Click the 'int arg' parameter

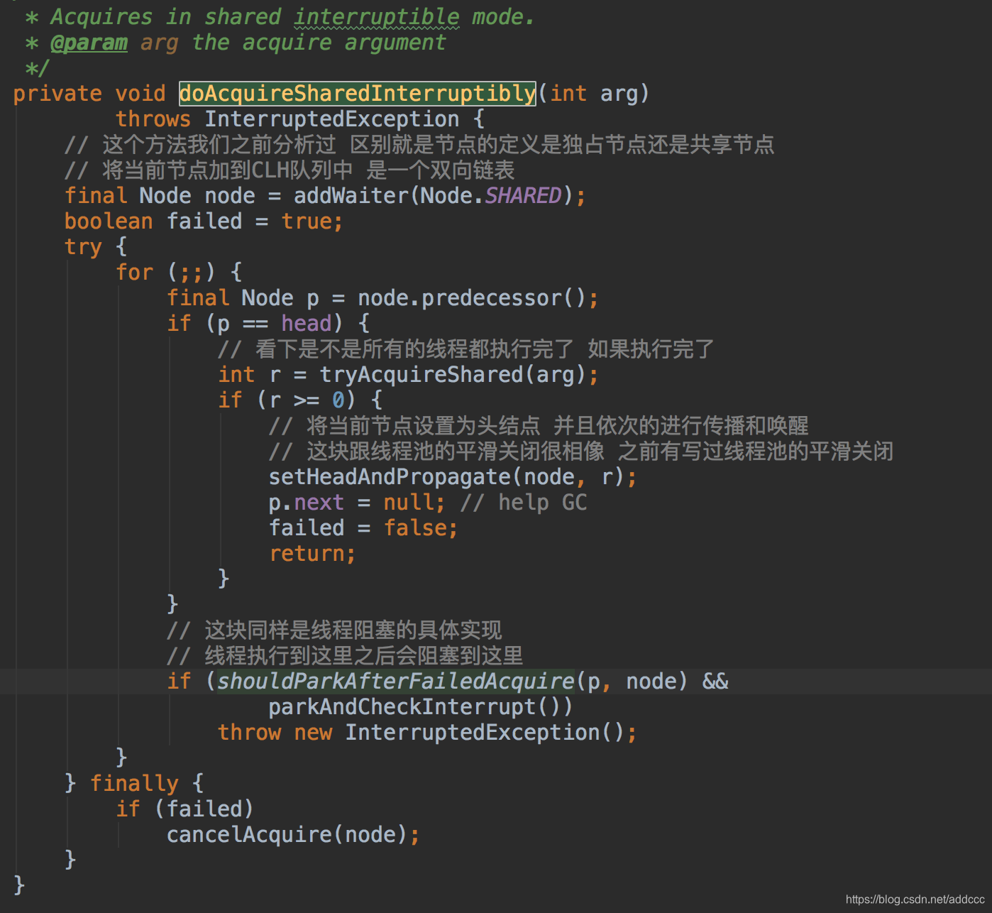tap(593, 93)
